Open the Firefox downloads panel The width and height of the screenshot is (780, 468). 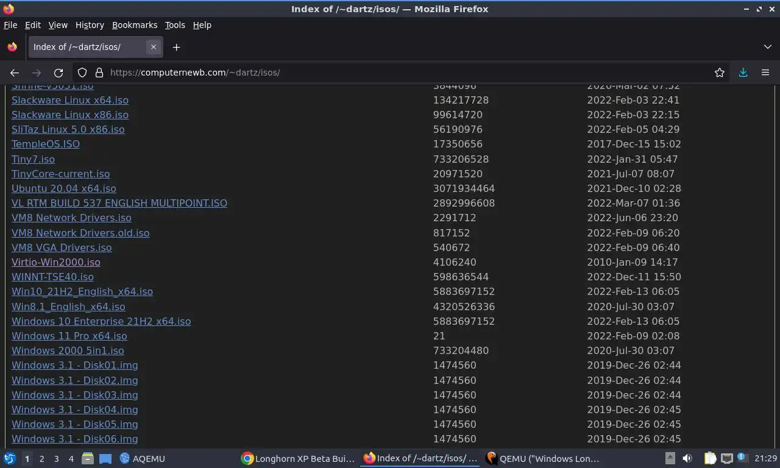pos(743,73)
